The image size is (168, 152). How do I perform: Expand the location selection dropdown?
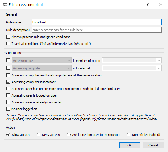[x=132, y=68]
